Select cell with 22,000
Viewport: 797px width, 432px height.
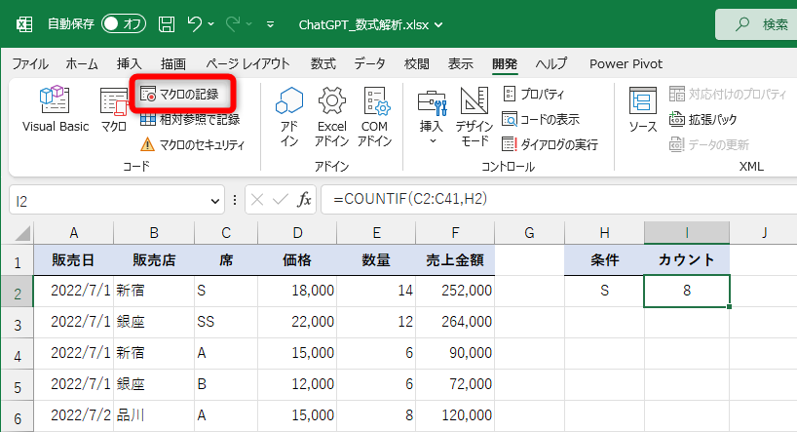coord(297,322)
